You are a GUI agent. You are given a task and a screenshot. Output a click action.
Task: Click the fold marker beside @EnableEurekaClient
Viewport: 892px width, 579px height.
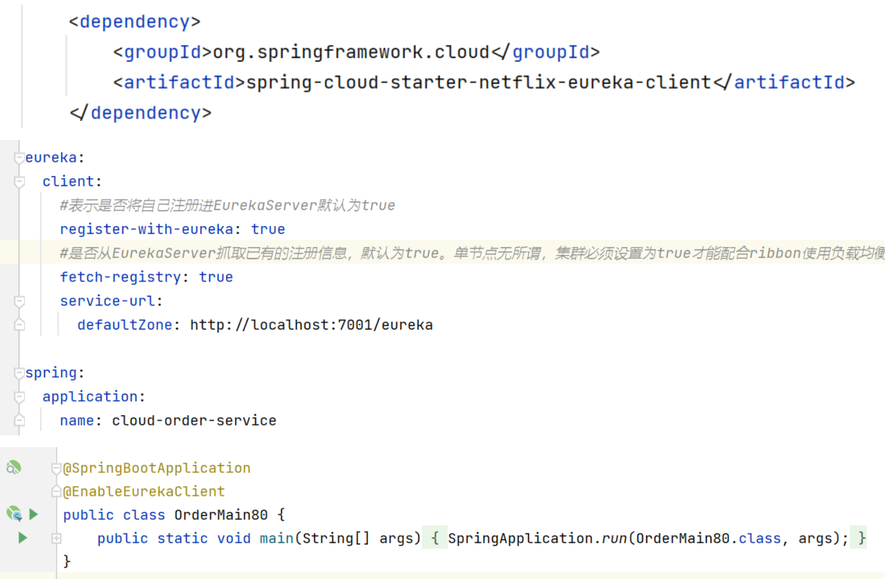pyautogui.click(x=57, y=492)
